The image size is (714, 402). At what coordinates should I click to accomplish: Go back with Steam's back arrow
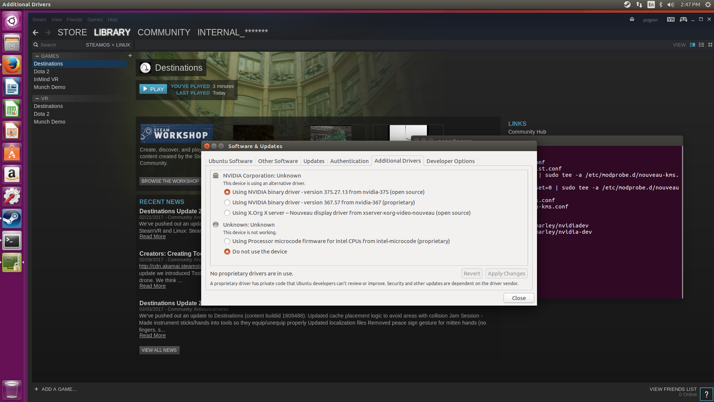click(36, 33)
